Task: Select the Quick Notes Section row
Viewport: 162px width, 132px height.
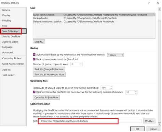Action: [94, 15]
